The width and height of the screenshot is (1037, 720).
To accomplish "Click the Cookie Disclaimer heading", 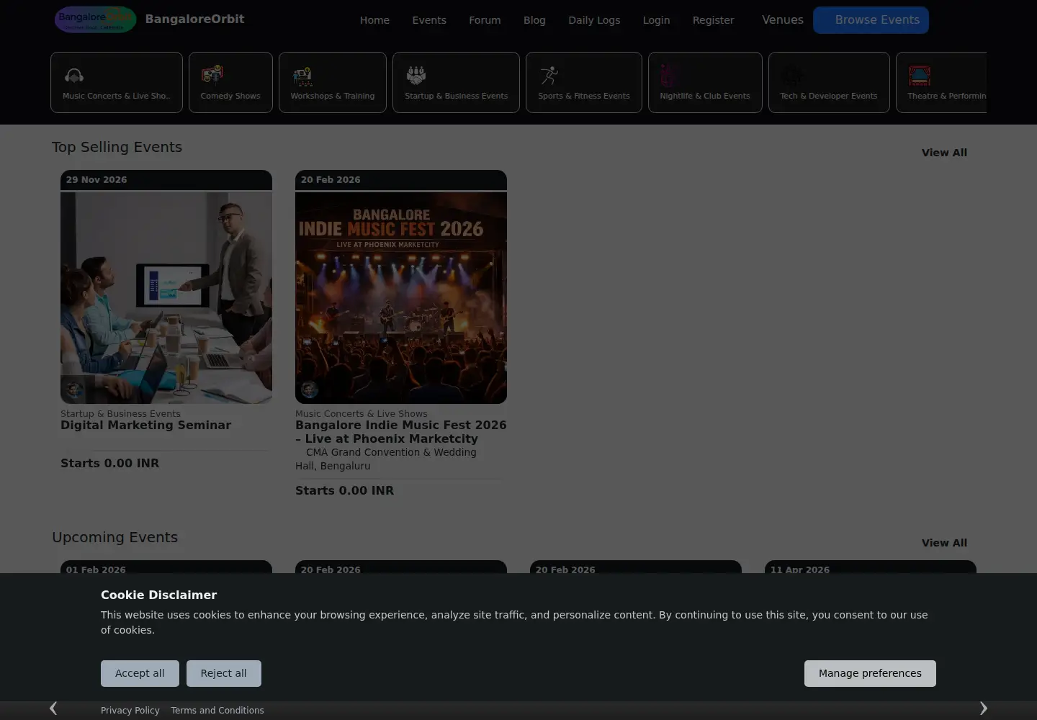I will (158, 595).
